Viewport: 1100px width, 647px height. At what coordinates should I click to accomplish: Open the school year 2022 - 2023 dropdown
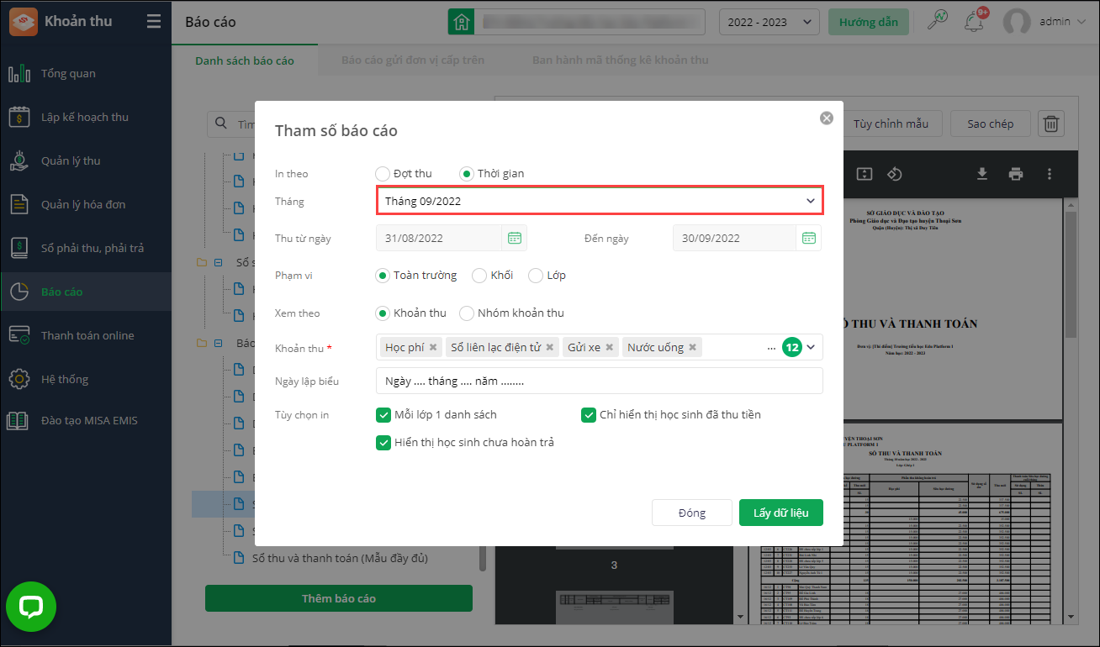pyautogui.click(x=769, y=22)
